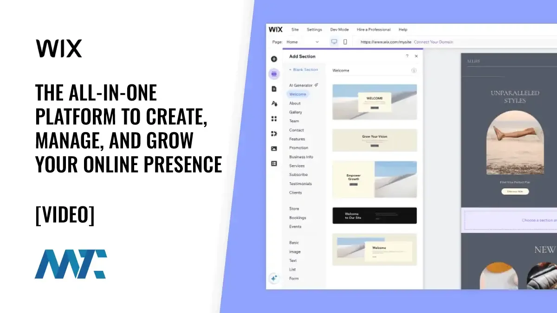
Task: Click the Find Your Perfect Pair text
Action: [x=515, y=182]
